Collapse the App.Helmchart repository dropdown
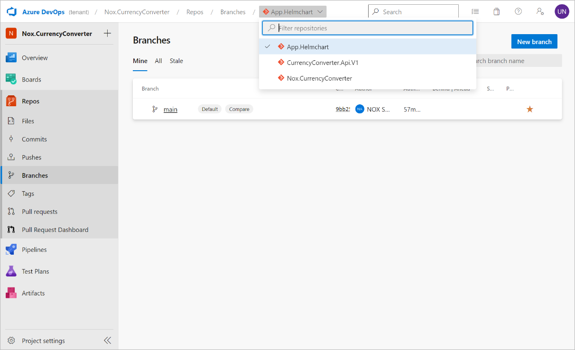575x350 pixels. pos(293,12)
